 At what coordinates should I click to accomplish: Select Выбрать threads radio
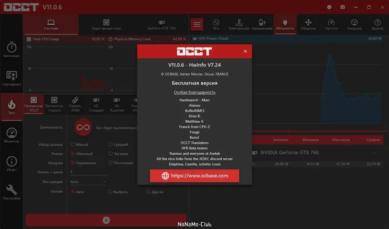point(110,192)
